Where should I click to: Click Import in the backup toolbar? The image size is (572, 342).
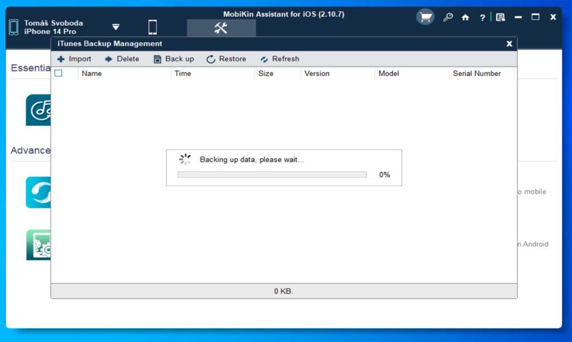pos(74,59)
